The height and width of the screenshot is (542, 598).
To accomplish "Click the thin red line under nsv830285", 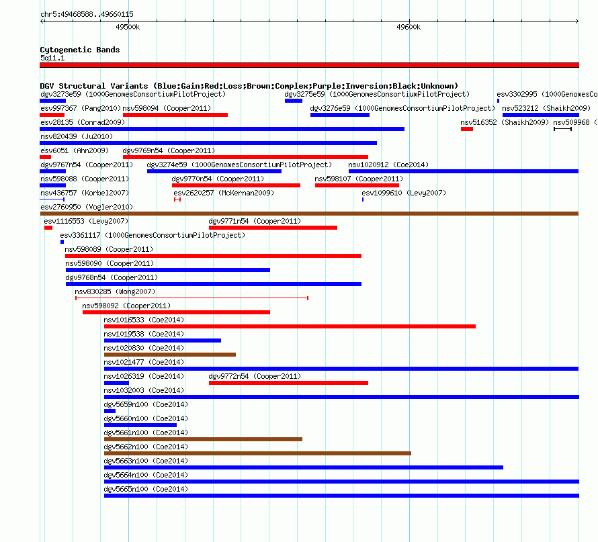I will pos(192,298).
